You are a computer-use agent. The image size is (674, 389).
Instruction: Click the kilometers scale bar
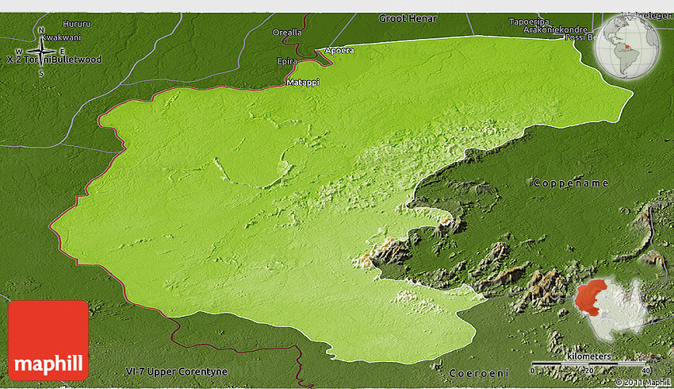click(588, 364)
